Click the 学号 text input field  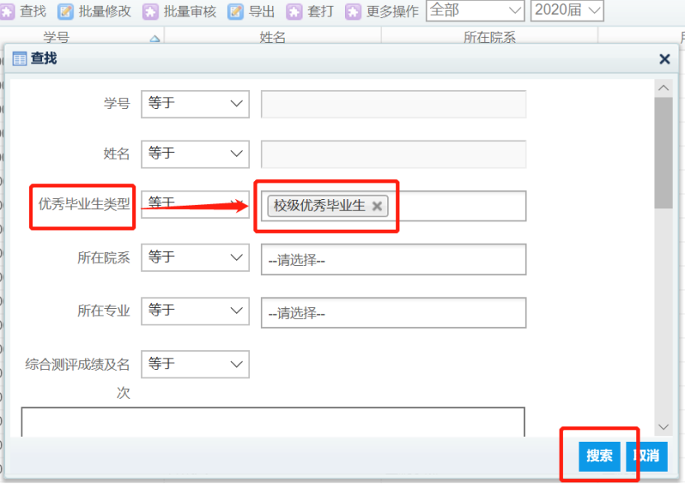pos(393,104)
